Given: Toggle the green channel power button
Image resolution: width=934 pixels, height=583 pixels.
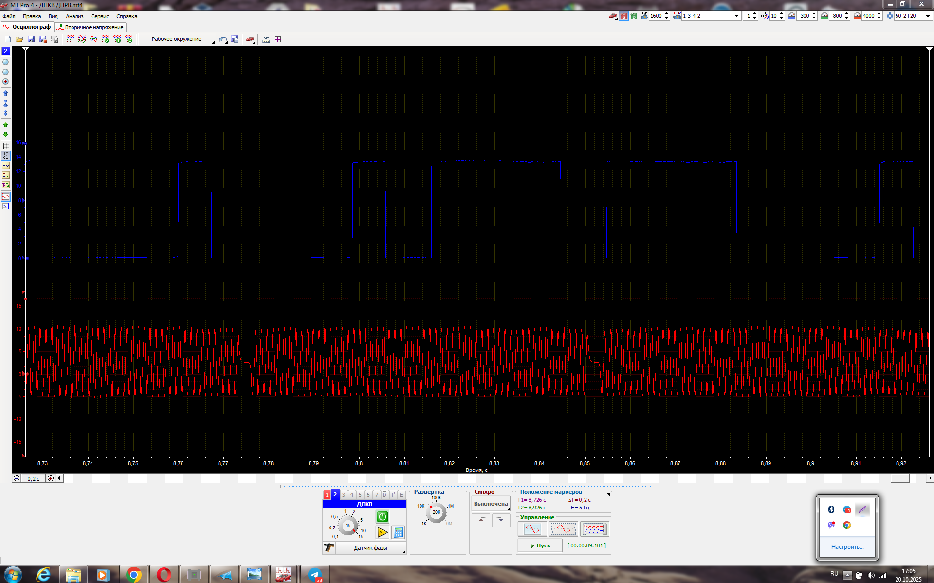Looking at the screenshot, I should [382, 516].
